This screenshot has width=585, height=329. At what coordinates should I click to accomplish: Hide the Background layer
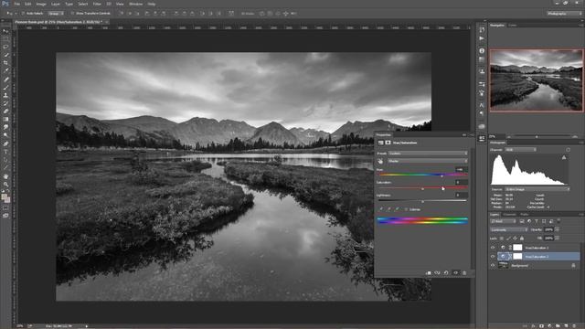(x=493, y=265)
